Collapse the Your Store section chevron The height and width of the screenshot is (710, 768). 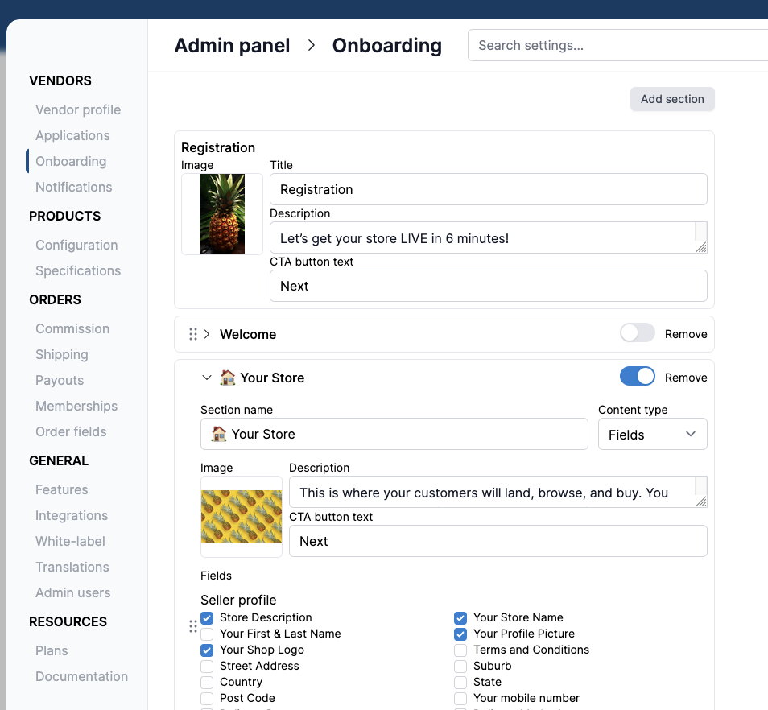[x=207, y=378]
